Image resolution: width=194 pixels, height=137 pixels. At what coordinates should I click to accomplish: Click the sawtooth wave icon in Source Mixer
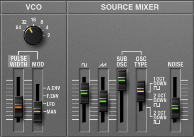coord(102,64)
